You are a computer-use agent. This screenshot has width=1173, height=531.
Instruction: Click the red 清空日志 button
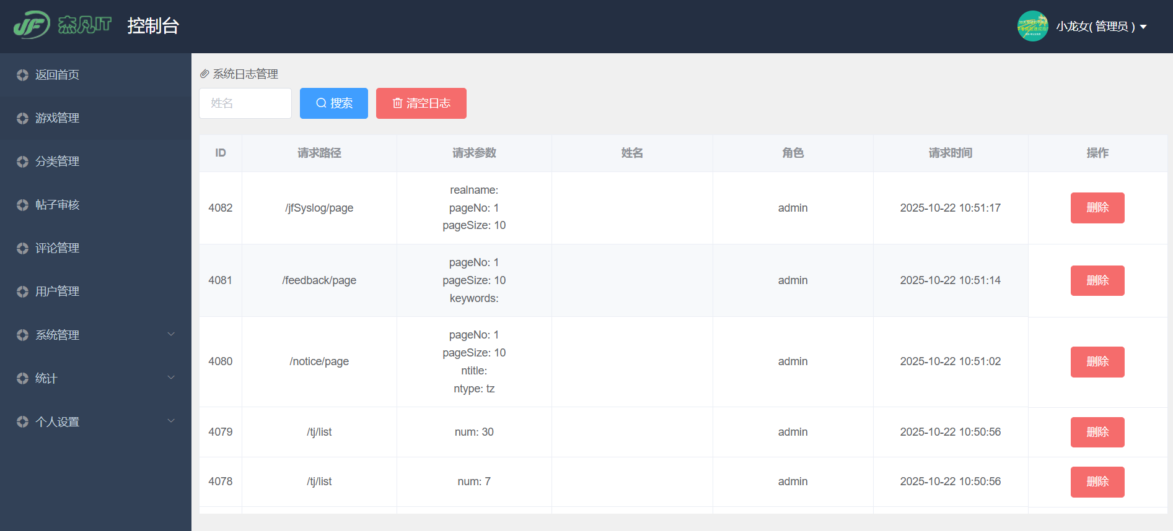[x=421, y=103]
